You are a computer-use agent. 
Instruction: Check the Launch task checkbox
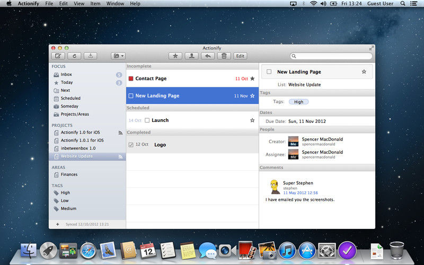[147, 120]
